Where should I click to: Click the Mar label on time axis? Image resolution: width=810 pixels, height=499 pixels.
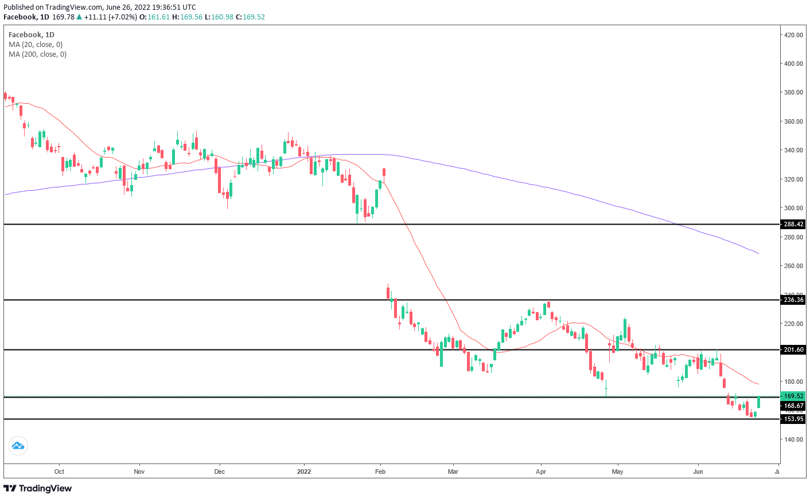tap(453, 472)
